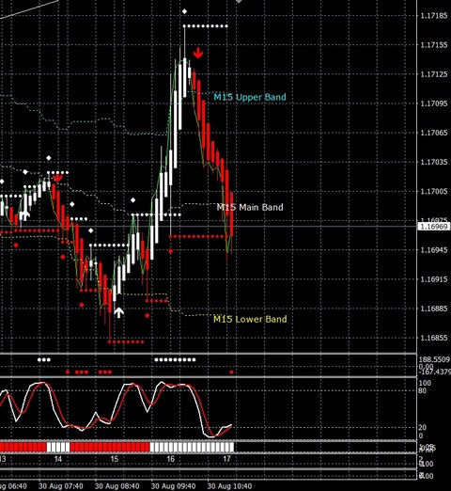The width and height of the screenshot is (451, 491).
Task: Select the M15 Main Band label
Action: point(250,207)
